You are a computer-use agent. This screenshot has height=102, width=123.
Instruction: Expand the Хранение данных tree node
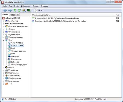4,37
